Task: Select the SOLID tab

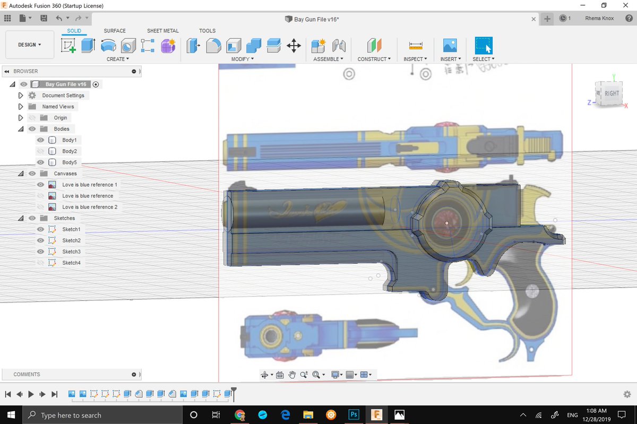Action: [x=74, y=31]
